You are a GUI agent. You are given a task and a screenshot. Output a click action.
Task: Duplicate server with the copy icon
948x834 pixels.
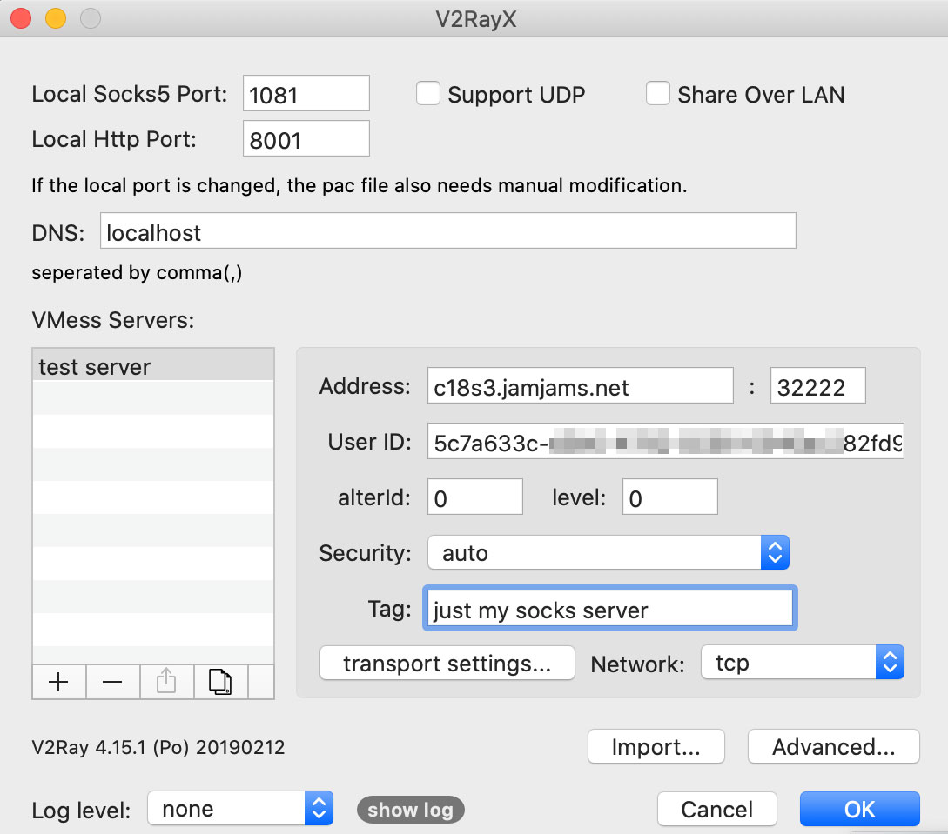220,682
